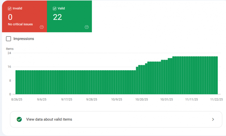Click the 8 axis value

tap(10, 80)
